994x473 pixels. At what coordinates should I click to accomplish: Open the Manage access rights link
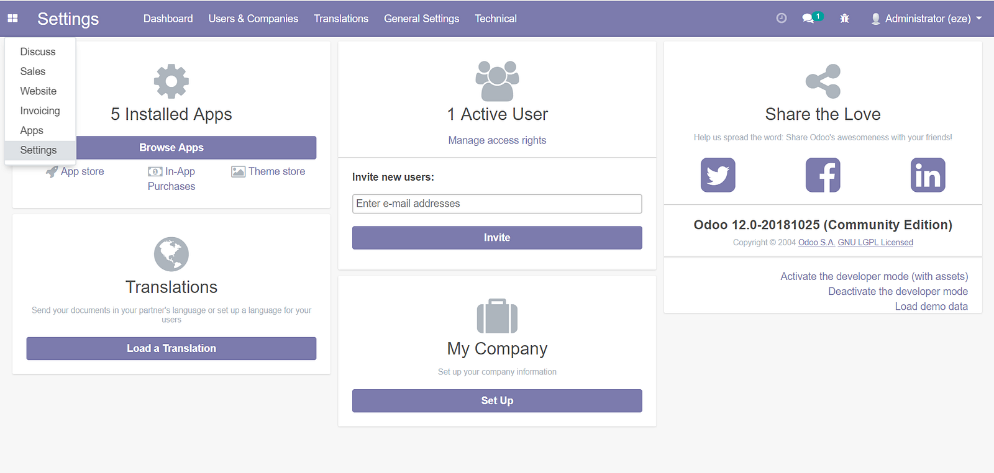(x=497, y=140)
